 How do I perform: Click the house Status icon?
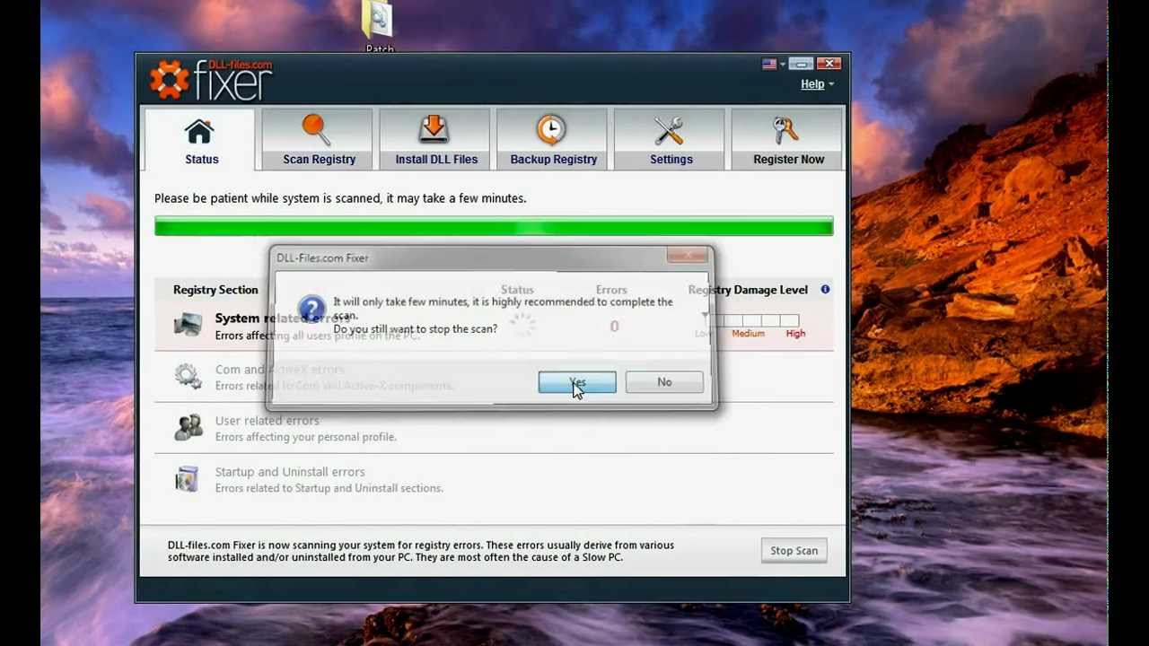point(199,131)
